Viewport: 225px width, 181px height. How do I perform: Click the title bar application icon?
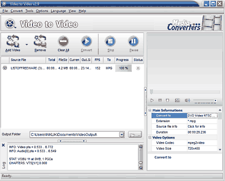(x=4, y=4)
